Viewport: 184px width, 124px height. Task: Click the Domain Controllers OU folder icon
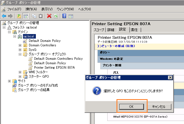[x=25, y=45]
